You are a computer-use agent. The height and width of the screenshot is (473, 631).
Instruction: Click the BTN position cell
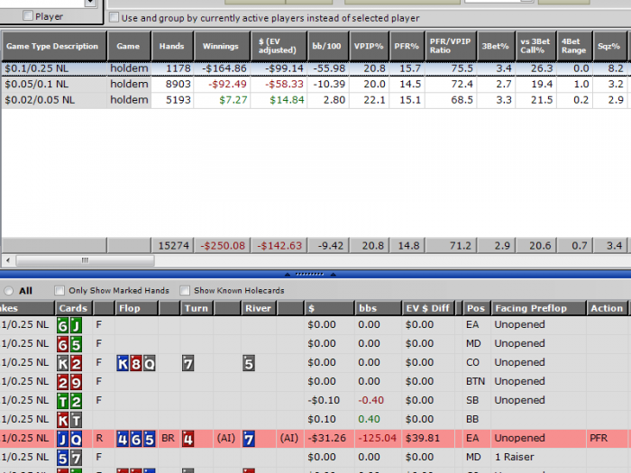475,381
